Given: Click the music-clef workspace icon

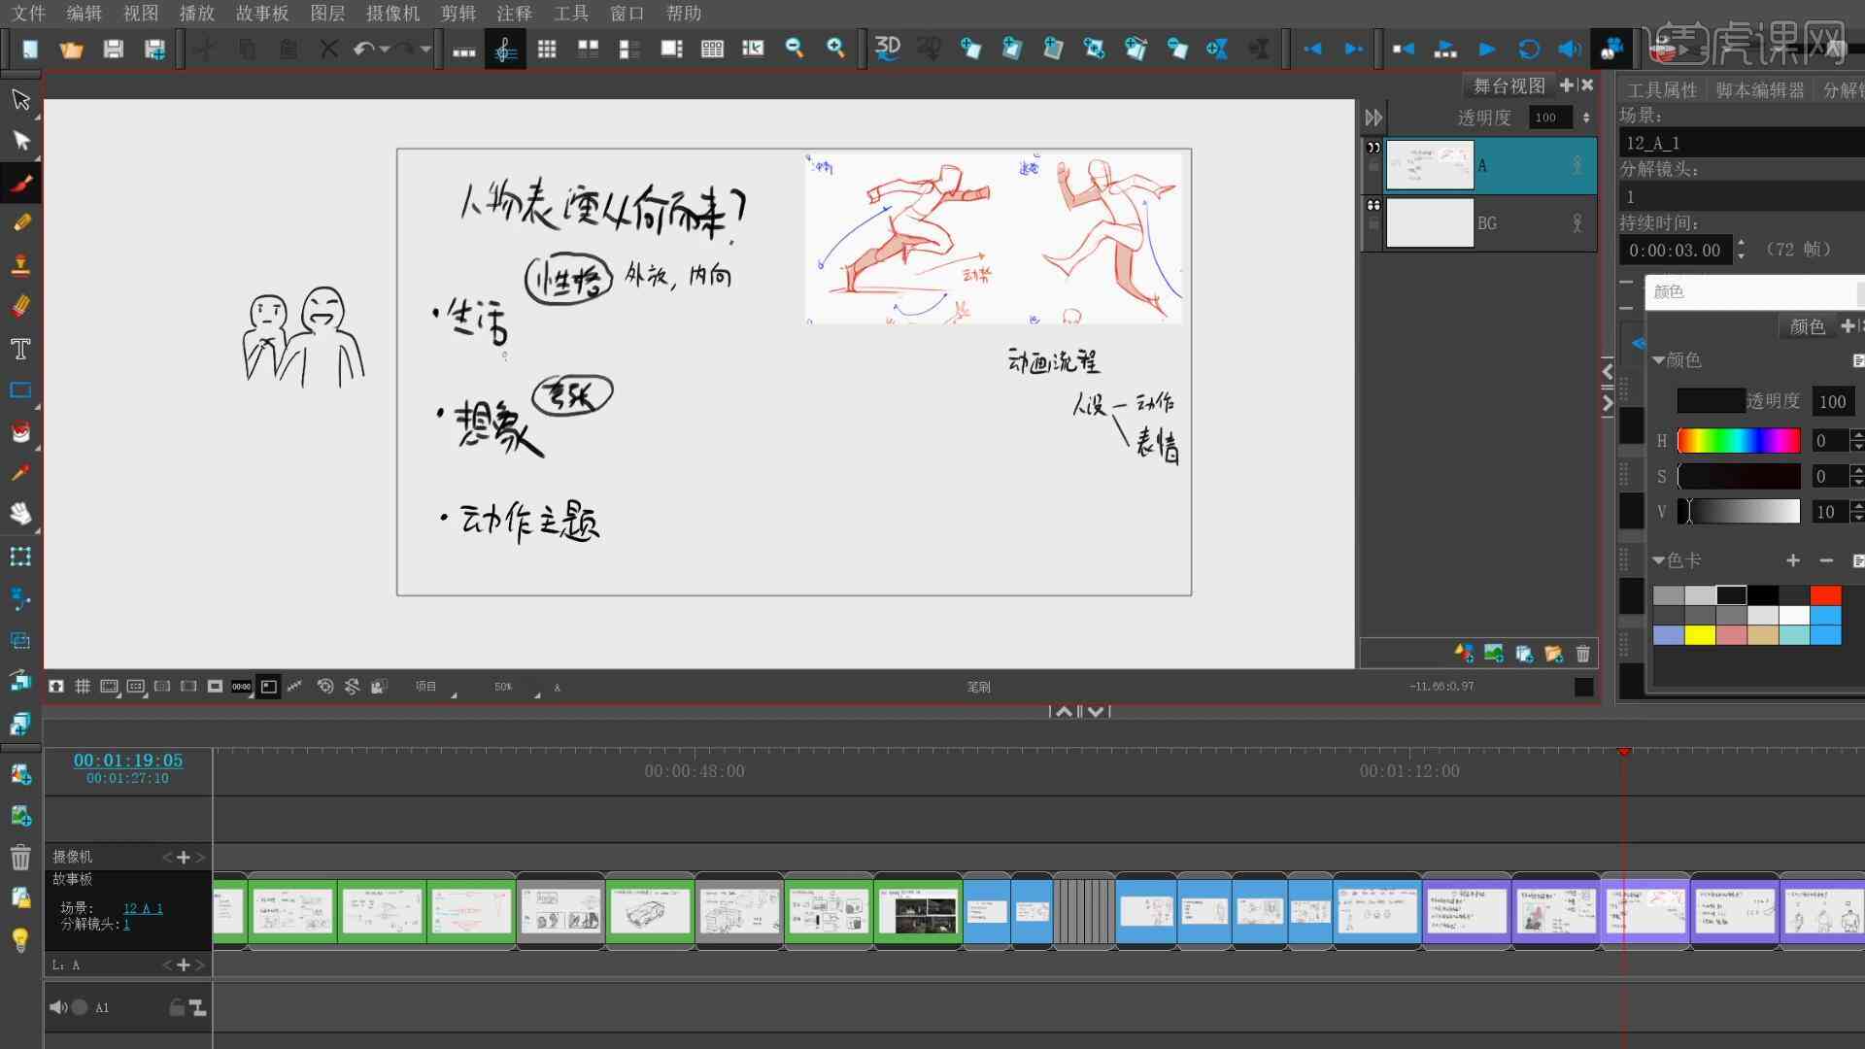Looking at the screenshot, I should click(505, 49).
